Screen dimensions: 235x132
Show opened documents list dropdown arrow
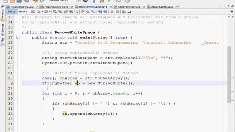[x=228, y=6]
